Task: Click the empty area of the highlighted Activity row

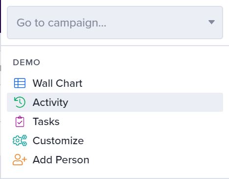Action: 146,102
